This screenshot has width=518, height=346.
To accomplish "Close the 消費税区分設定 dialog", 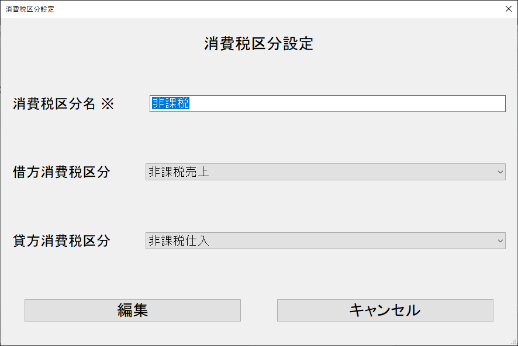I will (508, 9).
